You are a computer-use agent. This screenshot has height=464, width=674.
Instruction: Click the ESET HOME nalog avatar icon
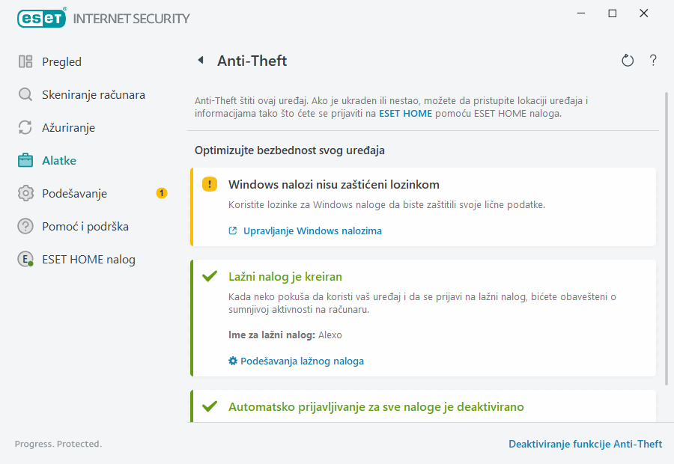(x=25, y=259)
